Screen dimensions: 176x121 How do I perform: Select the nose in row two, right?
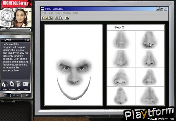pos(150,58)
